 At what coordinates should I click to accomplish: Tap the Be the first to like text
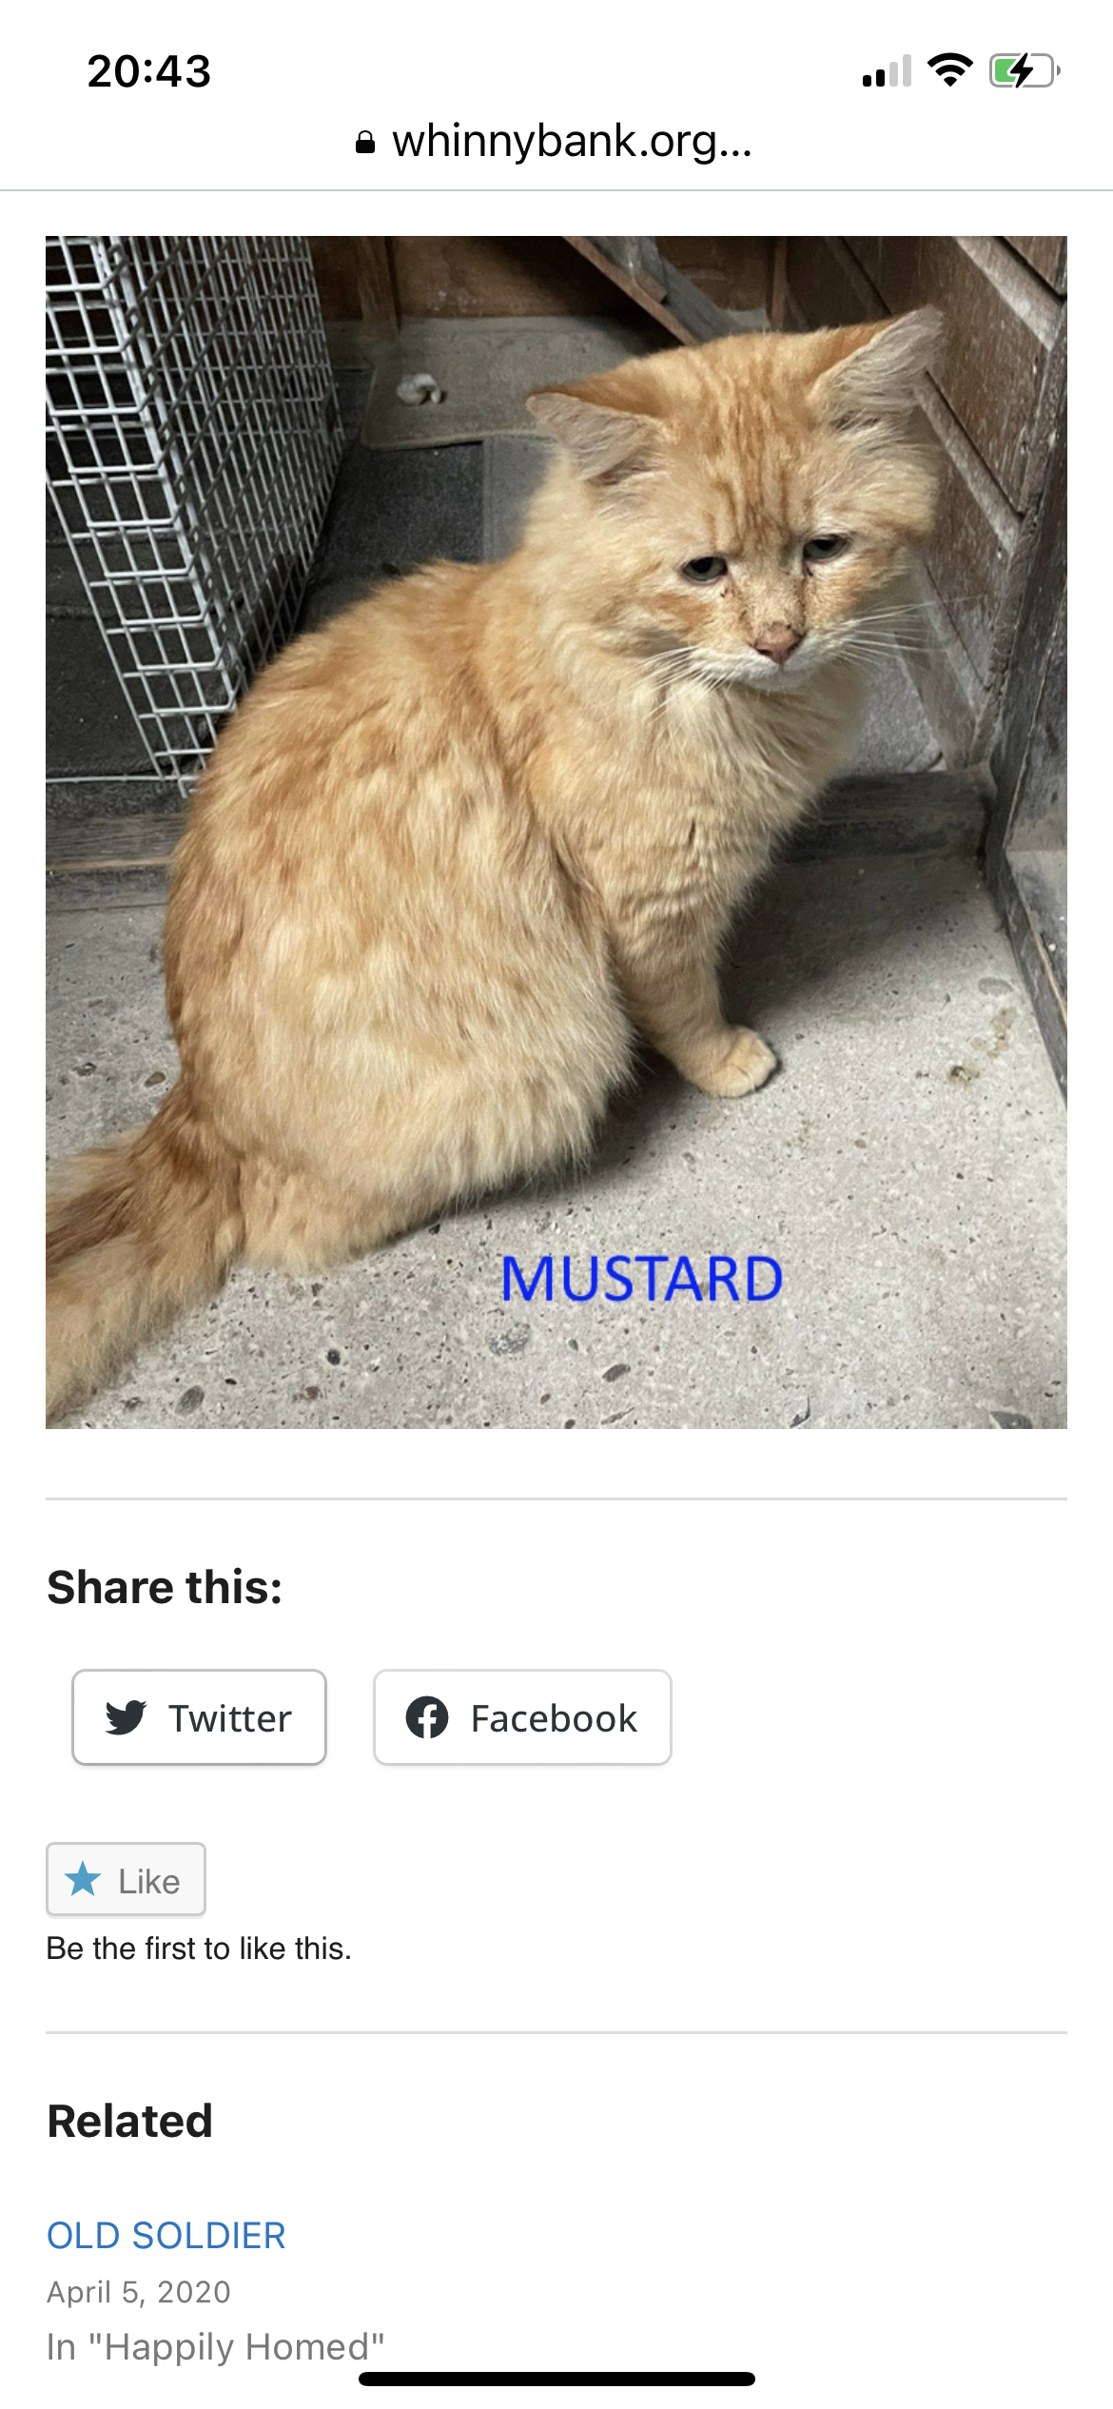(x=199, y=1948)
